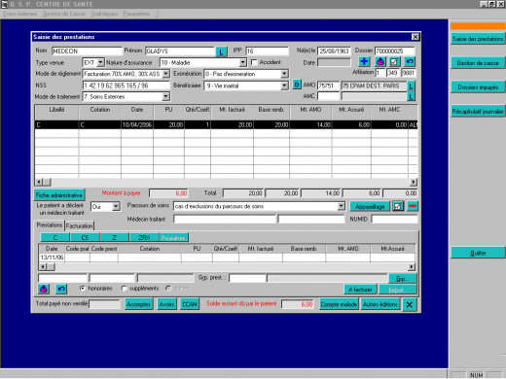Viewport: 506px width, 379px height.
Task: Toggle the Accident checkbox
Action: click(x=254, y=62)
